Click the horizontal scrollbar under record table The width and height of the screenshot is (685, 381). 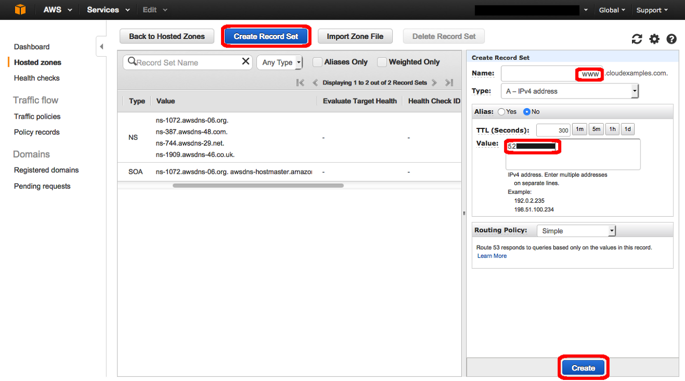pyautogui.click(x=258, y=186)
